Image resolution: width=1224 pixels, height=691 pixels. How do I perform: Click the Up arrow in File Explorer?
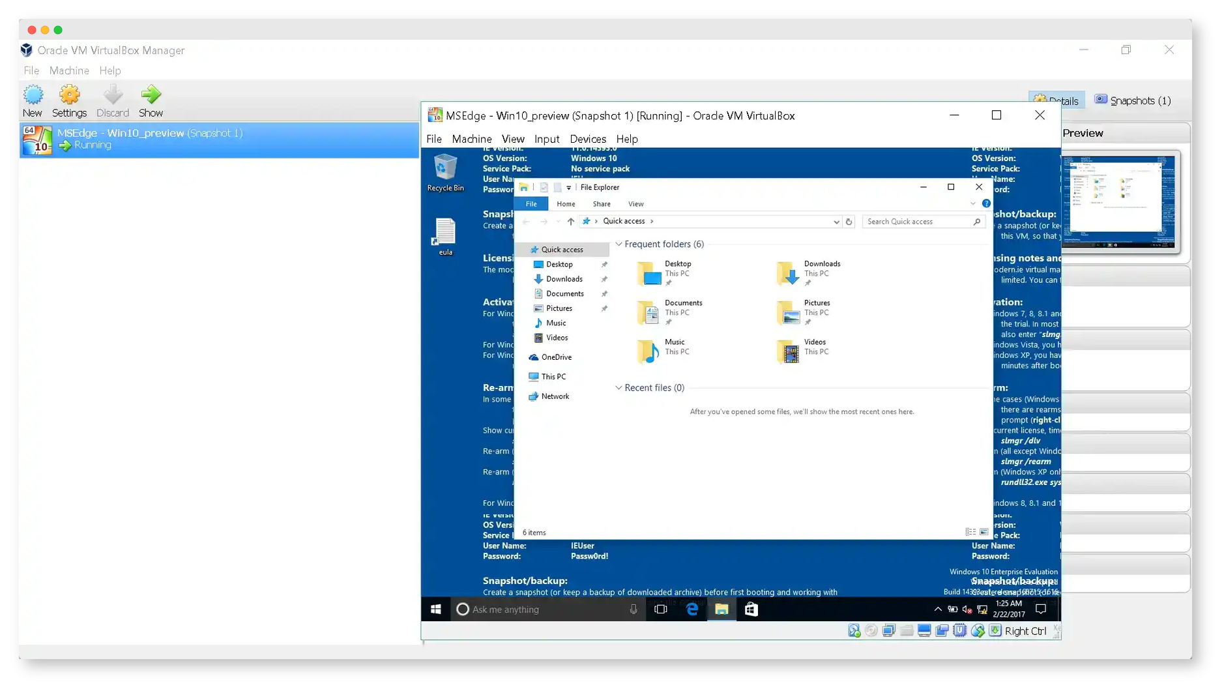(x=570, y=222)
